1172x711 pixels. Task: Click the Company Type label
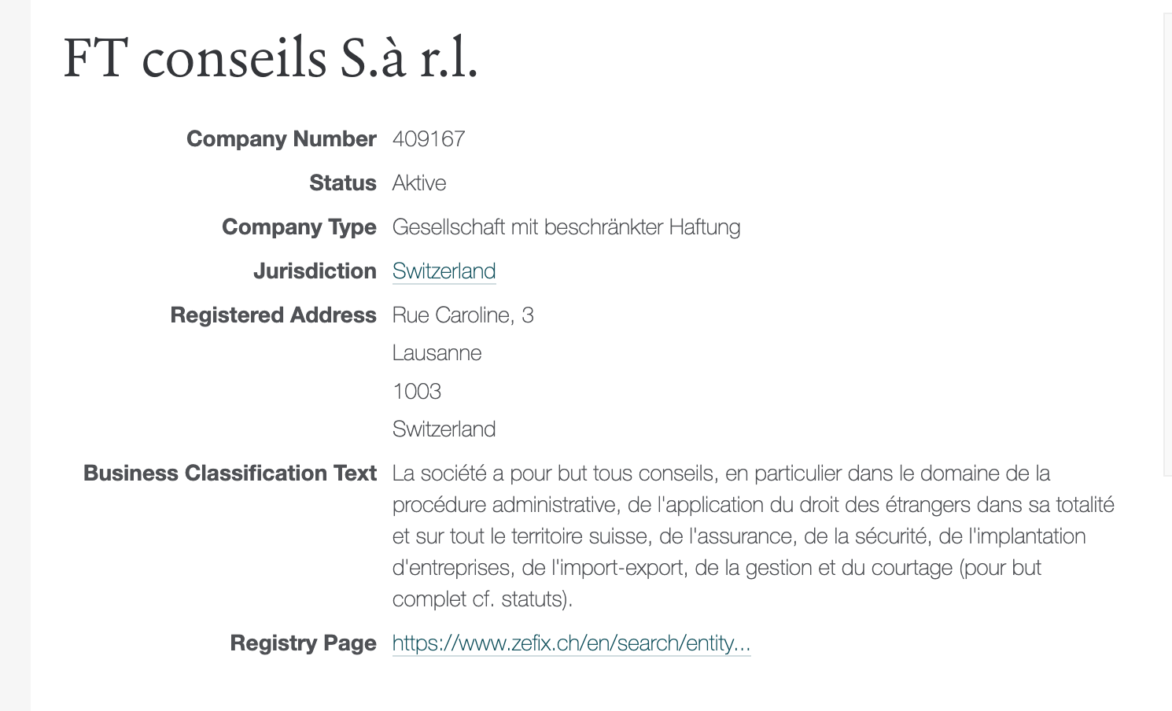coord(299,227)
